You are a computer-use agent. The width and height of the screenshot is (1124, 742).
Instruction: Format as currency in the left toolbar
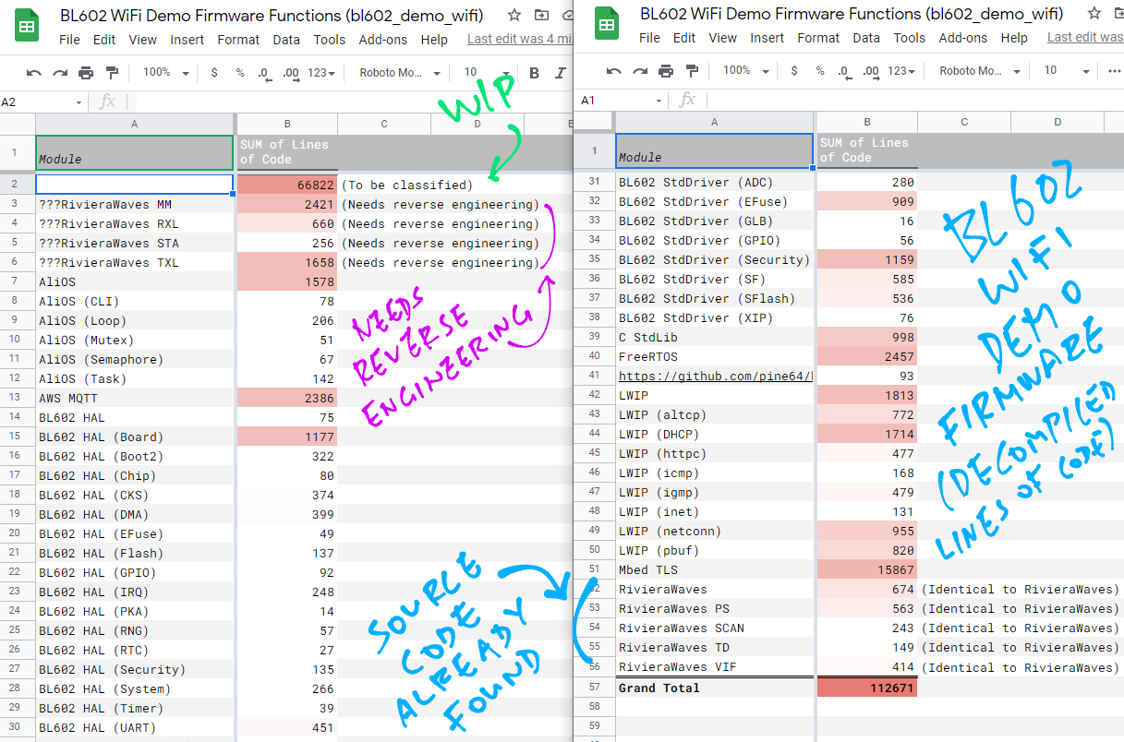pyautogui.click(x=214, y=73)
